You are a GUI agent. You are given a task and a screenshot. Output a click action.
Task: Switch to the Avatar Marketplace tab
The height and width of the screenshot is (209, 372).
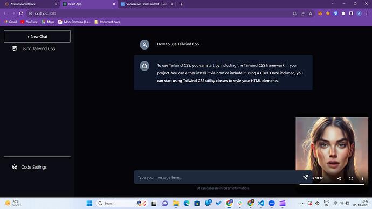30,4
